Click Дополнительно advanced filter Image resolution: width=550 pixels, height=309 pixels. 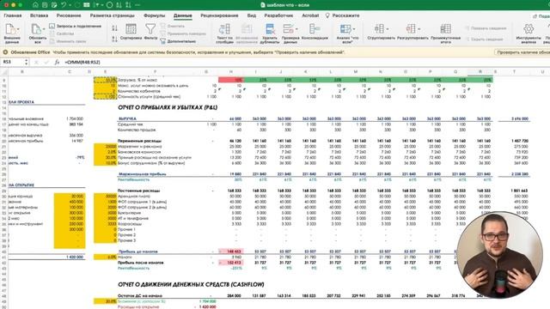tap(178, 41)
